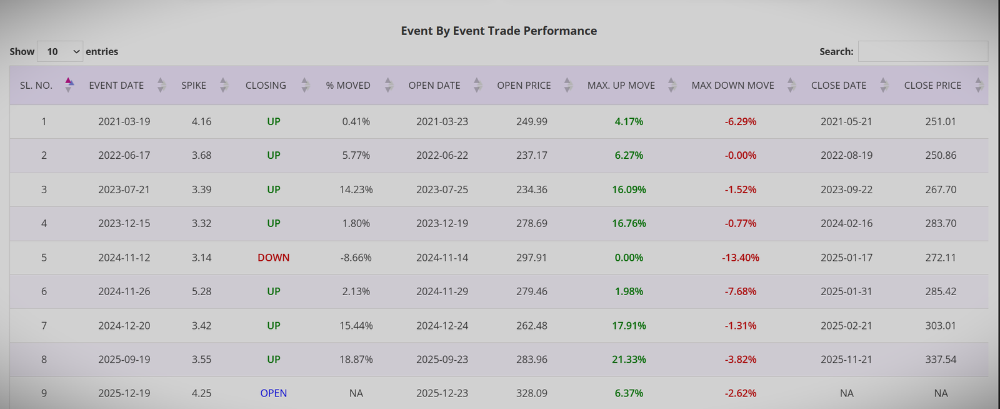Sort CLOSE PRICE using its sort arrows
The image size is (1000, 409).
pyautogui.click(x=977, y=85)
